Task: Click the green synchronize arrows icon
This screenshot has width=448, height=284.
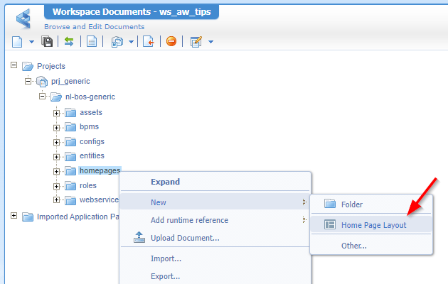Action: (69, 42)
